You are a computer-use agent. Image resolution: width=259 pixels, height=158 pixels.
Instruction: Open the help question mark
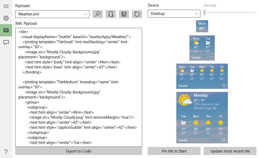[6, 152]
